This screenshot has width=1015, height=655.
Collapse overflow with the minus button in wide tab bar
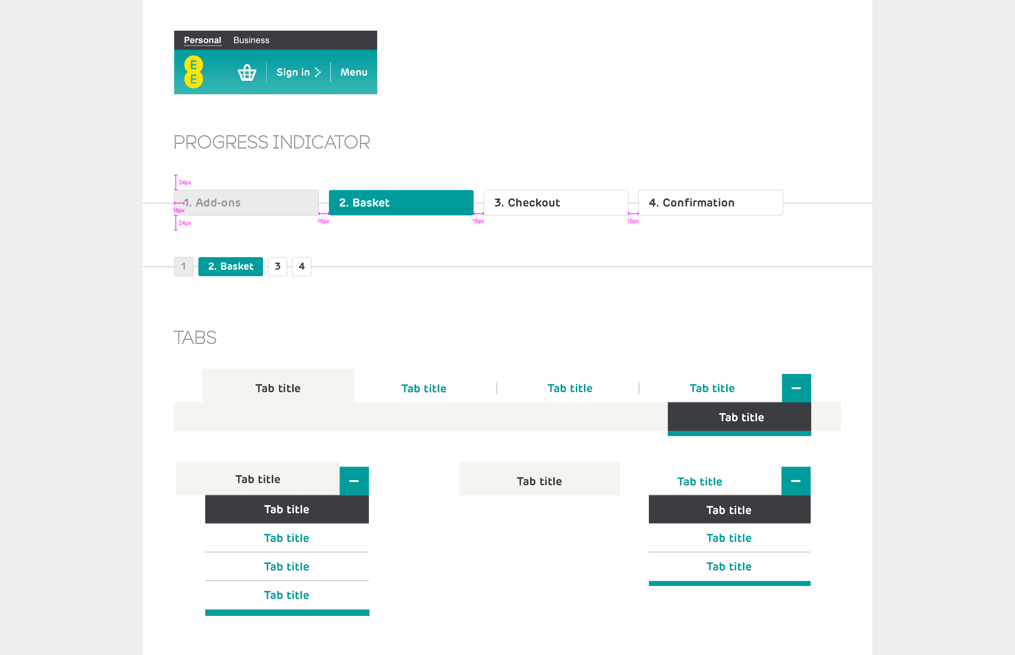point(796,388)
